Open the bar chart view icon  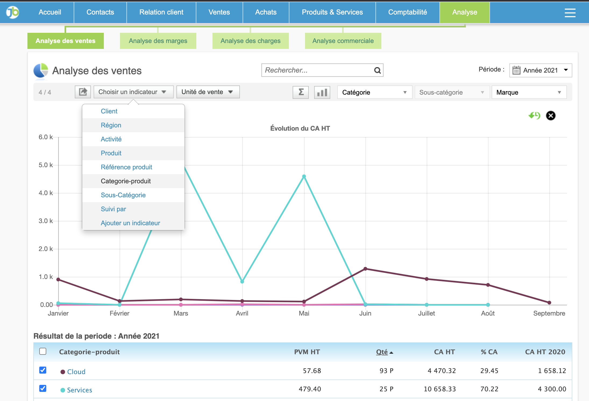322,92
